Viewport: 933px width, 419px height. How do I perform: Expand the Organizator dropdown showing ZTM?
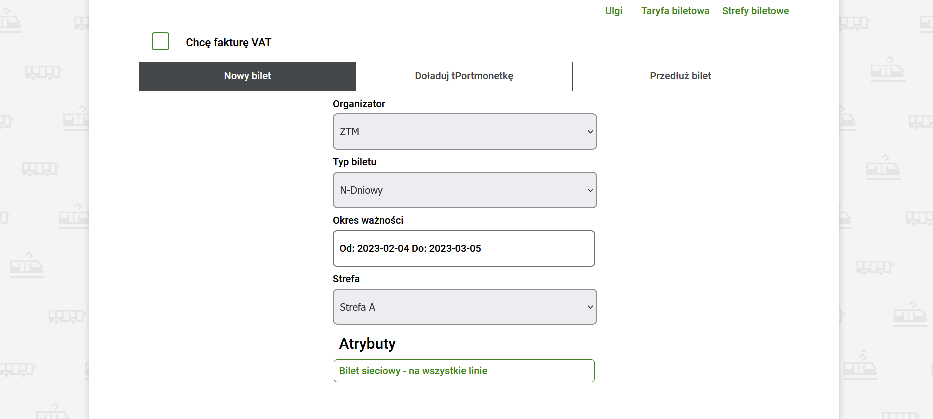pyautogui.click(x=465, y=132)
